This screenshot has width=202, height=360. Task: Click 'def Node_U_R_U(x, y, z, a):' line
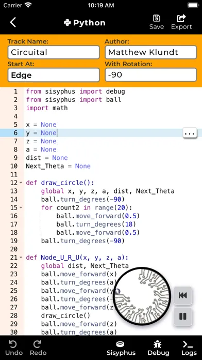pos(77,258)
